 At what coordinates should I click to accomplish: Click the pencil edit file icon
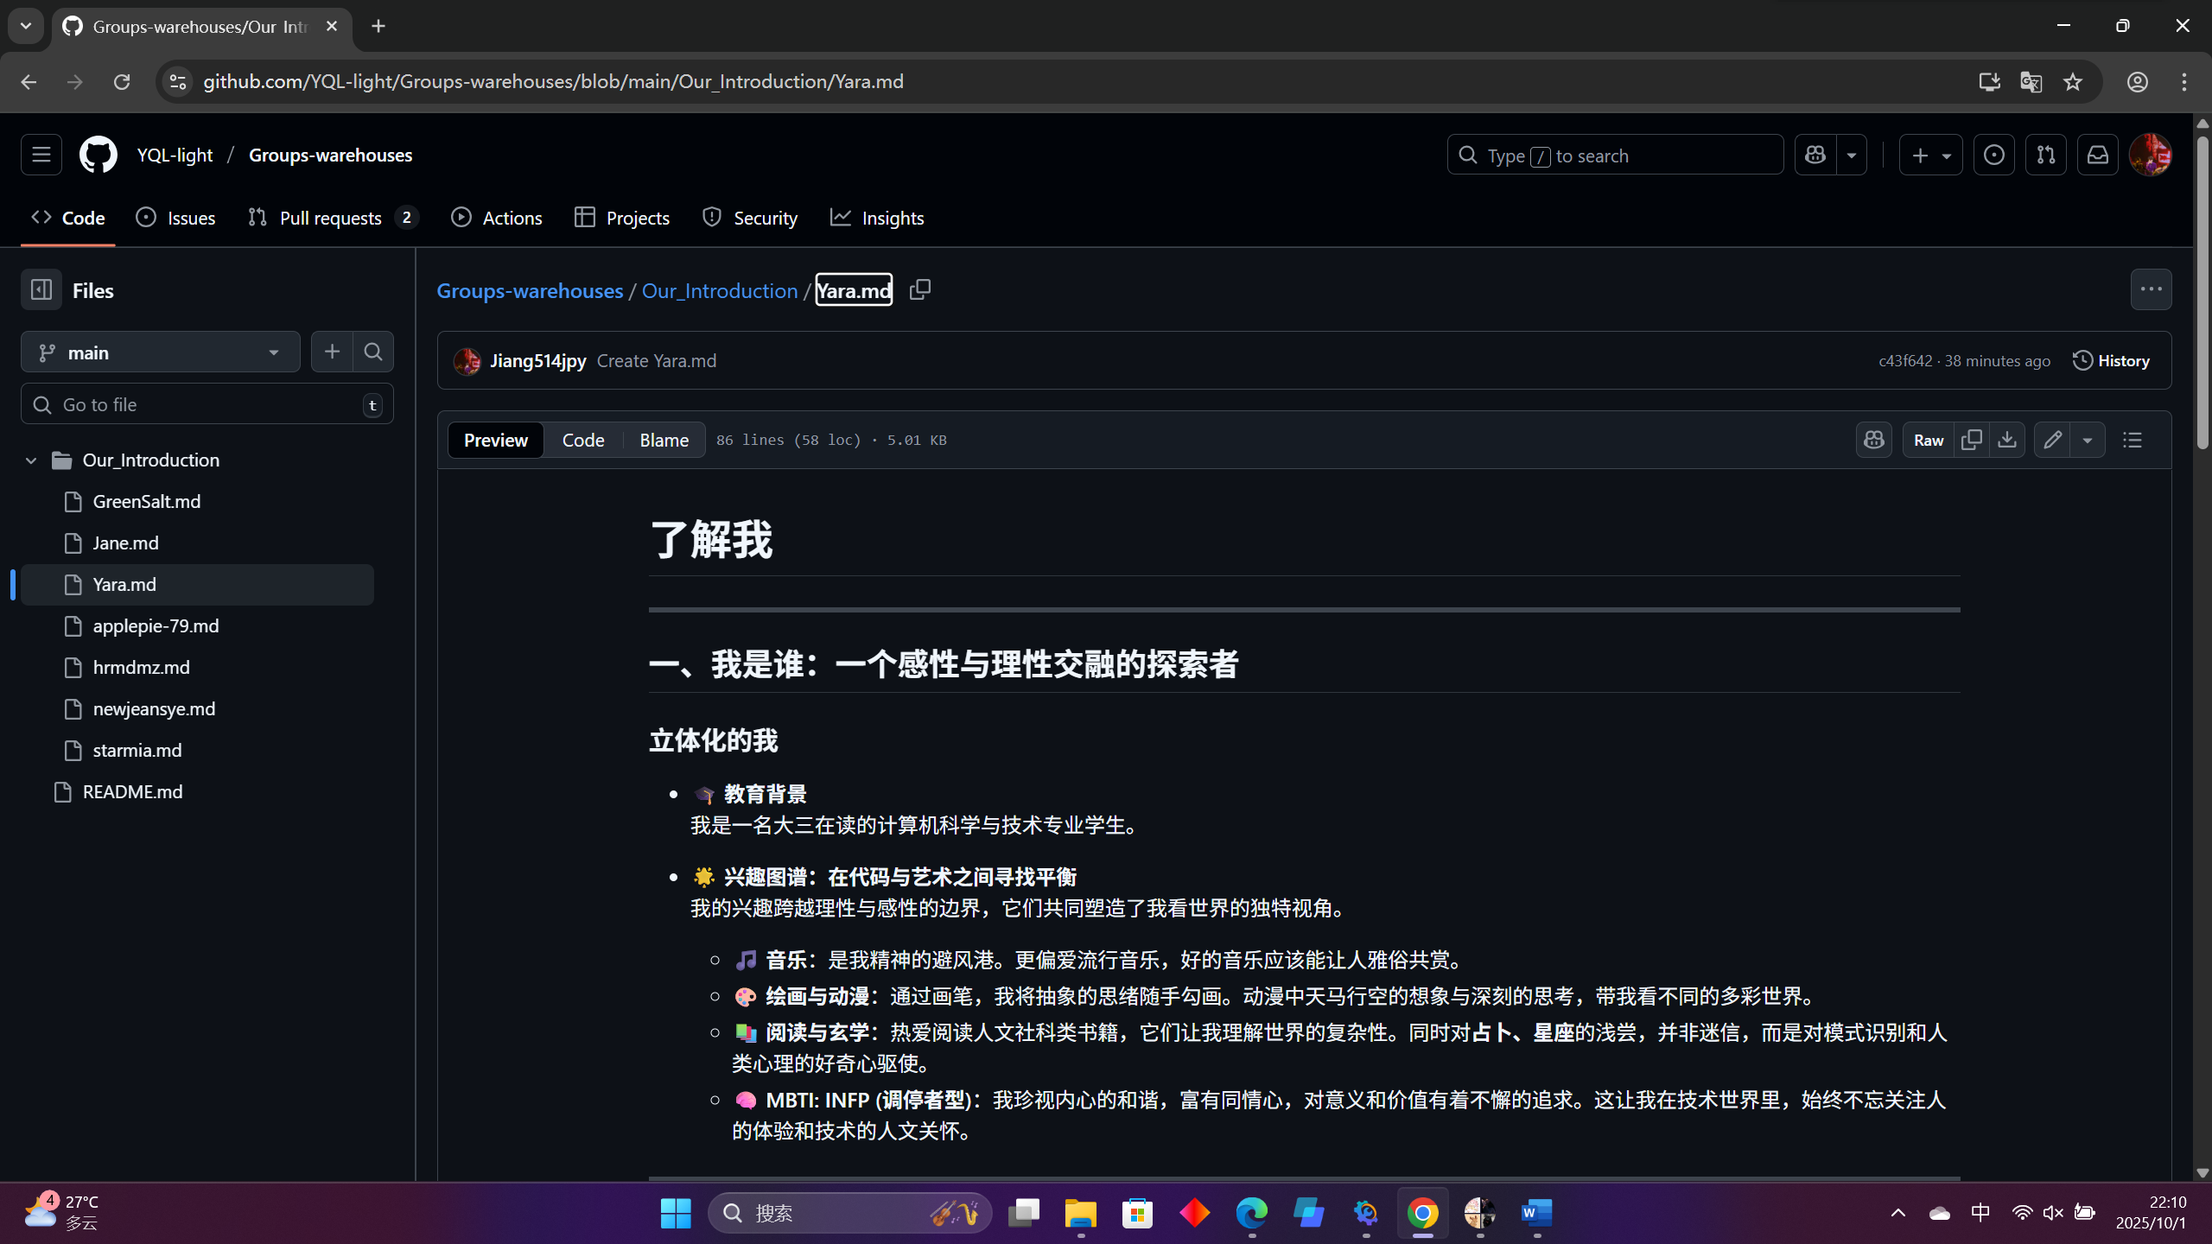click(x=2053, y=441)
